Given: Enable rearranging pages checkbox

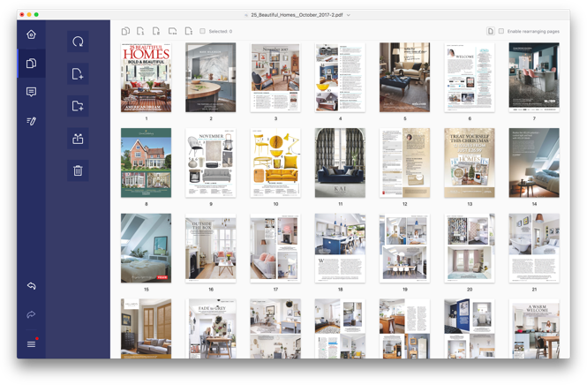Looking at the screenshot, I should pos(501,31).
